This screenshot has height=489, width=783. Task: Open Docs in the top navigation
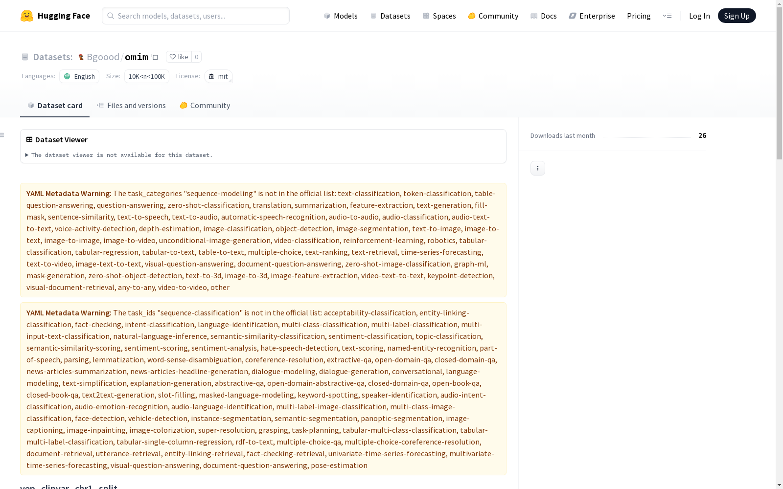(543, 16)
